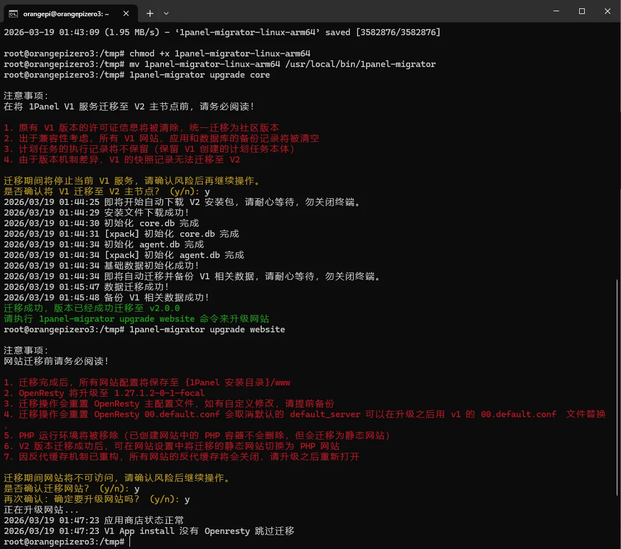Click the "正在升级网站..." status line
This screenshot has height=549, width=621.
tap(41, 510)
